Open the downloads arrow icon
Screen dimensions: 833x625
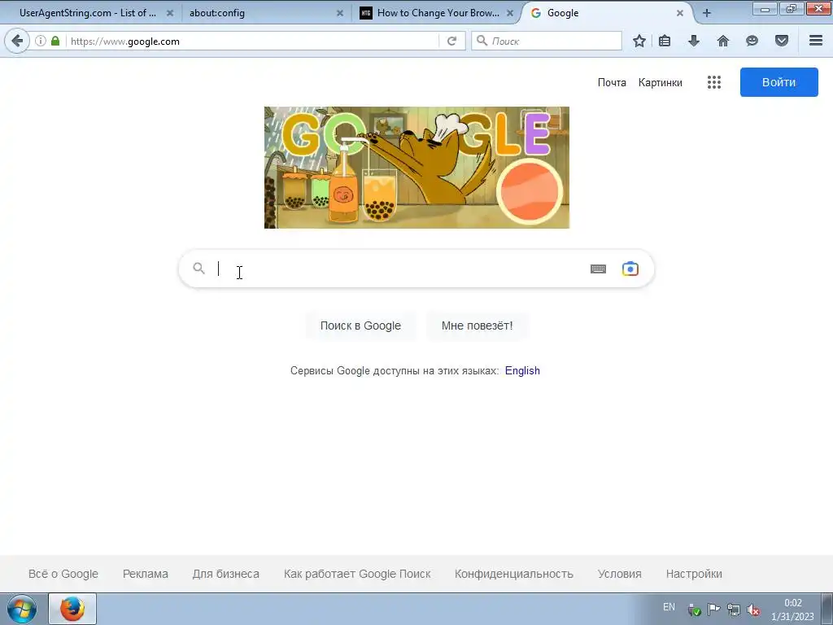point(694,41)
